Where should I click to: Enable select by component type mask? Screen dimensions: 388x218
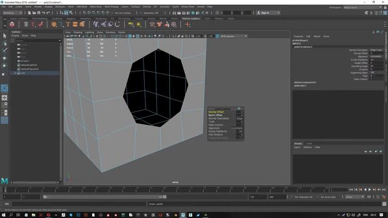[71, 13]
